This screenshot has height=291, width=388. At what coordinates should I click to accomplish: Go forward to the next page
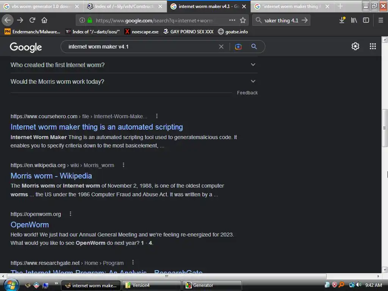pos(20,20)
